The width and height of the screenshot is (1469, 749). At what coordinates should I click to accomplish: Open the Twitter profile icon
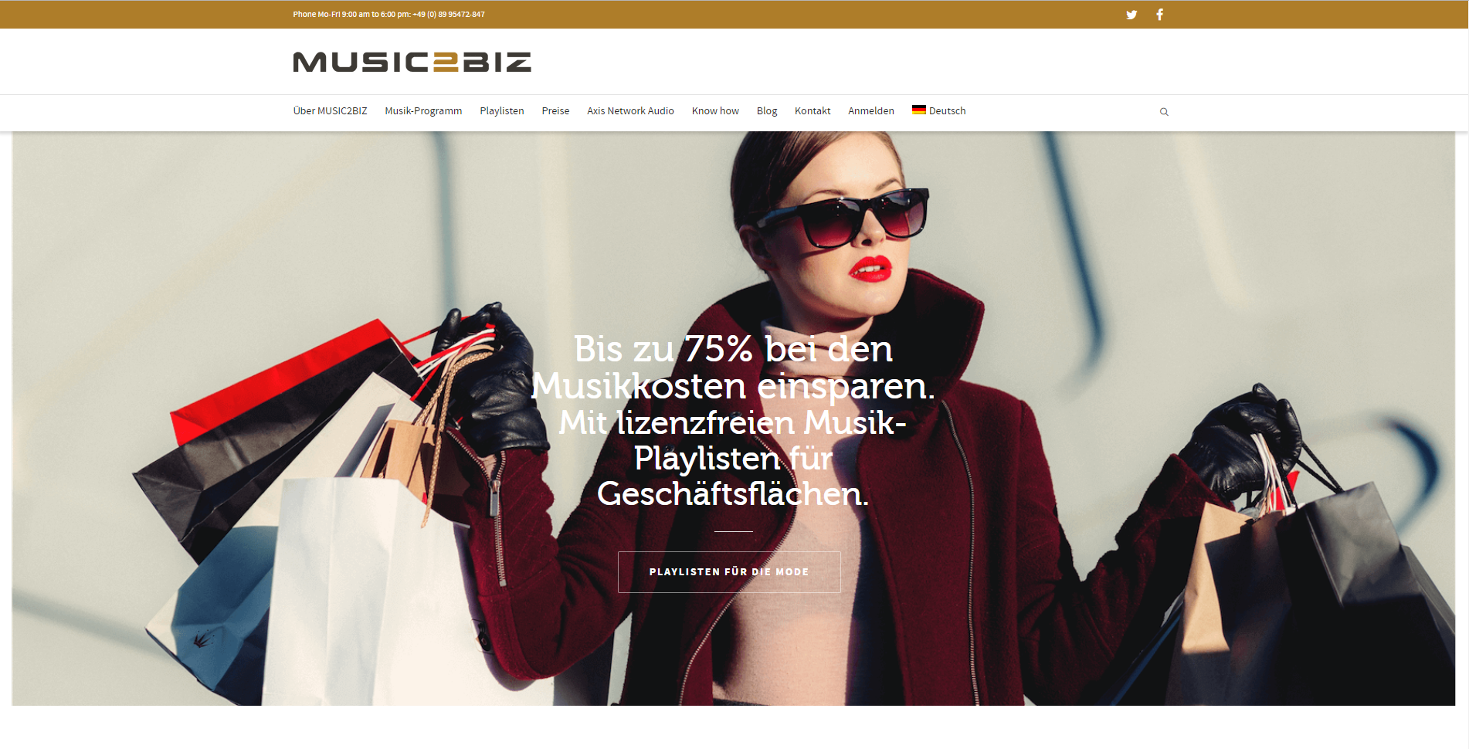[1131, 15]
